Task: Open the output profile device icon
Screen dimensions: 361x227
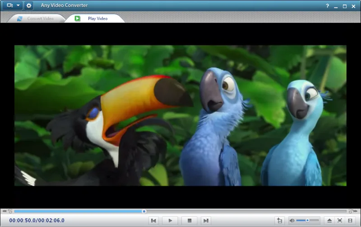Action: click(9, 5)
